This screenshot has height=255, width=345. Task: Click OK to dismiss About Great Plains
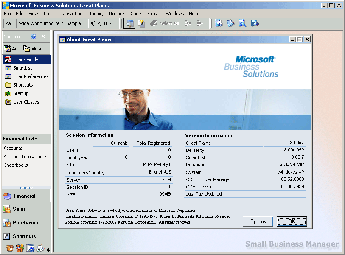click(x=292, y=221)
